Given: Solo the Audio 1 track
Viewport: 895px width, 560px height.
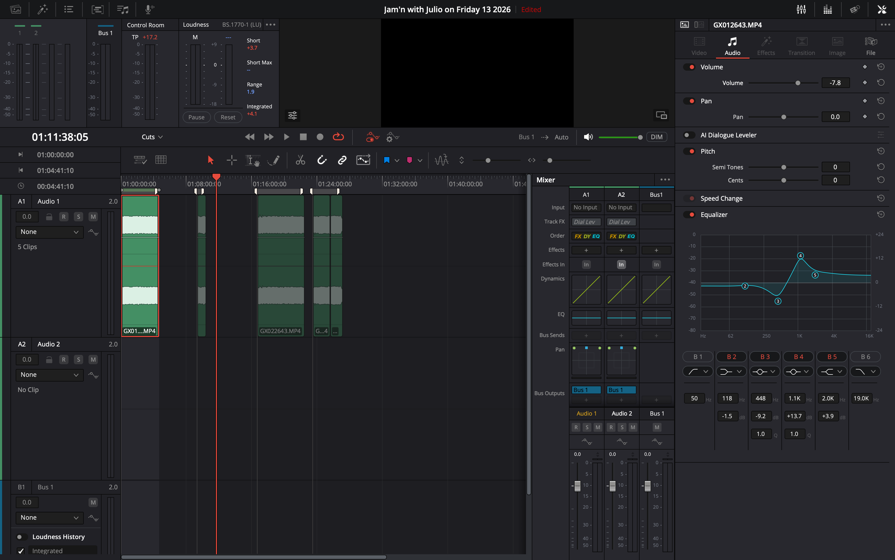Looking at the screenshot, I should click(79, 216).
